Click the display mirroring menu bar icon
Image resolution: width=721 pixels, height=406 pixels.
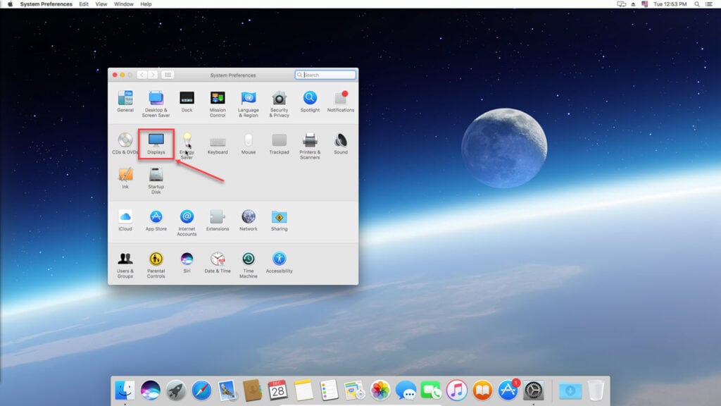coord(621,4)
